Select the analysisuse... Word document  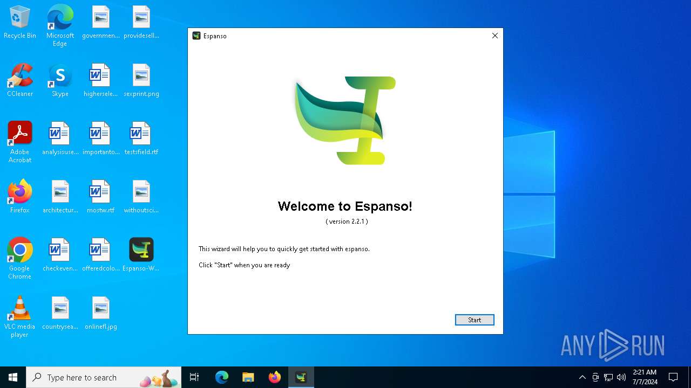click(60, 139)
